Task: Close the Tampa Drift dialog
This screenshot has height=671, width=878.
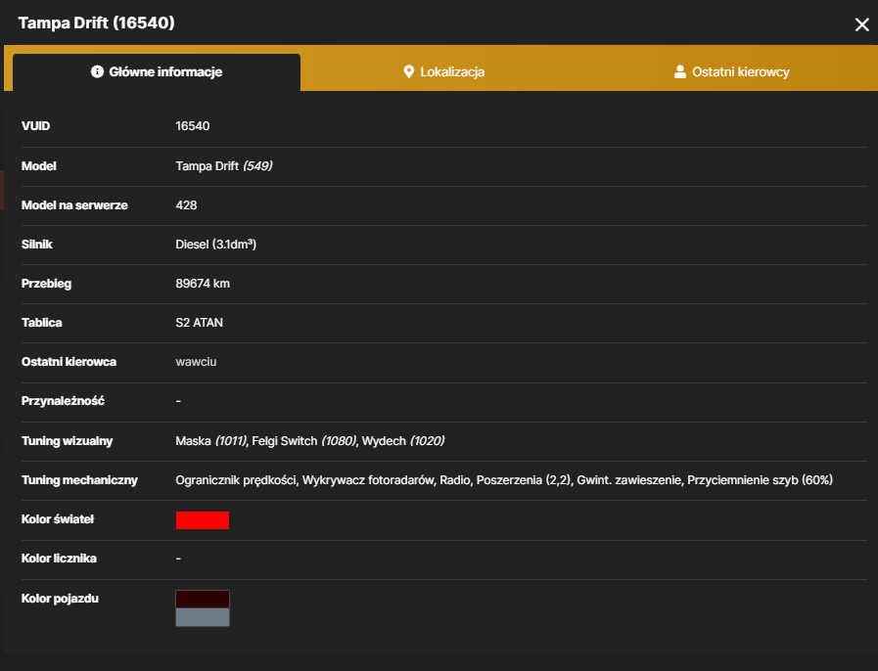Action: point(861,24)
